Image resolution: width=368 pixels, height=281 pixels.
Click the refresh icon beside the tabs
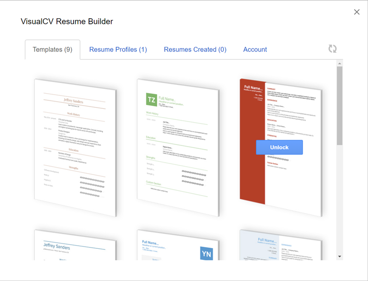point(332,49)
